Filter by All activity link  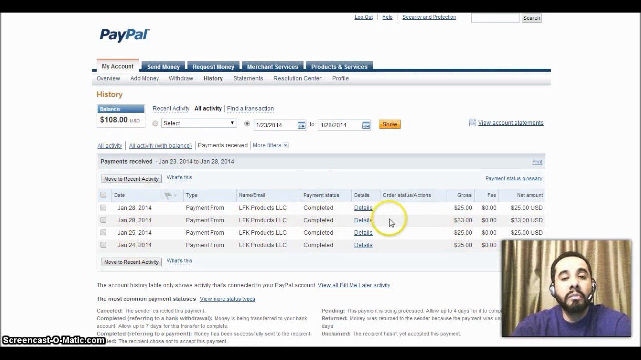(110, 146)
